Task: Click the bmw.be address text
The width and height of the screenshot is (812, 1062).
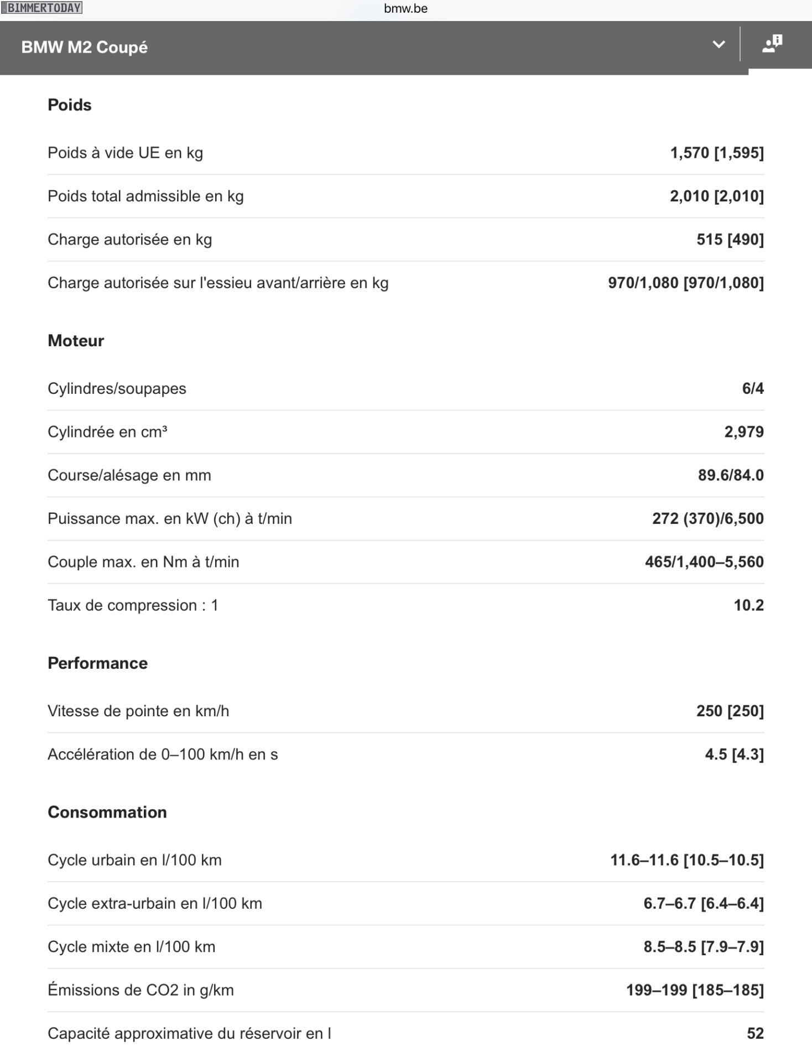Action: [x=405, y=8]
